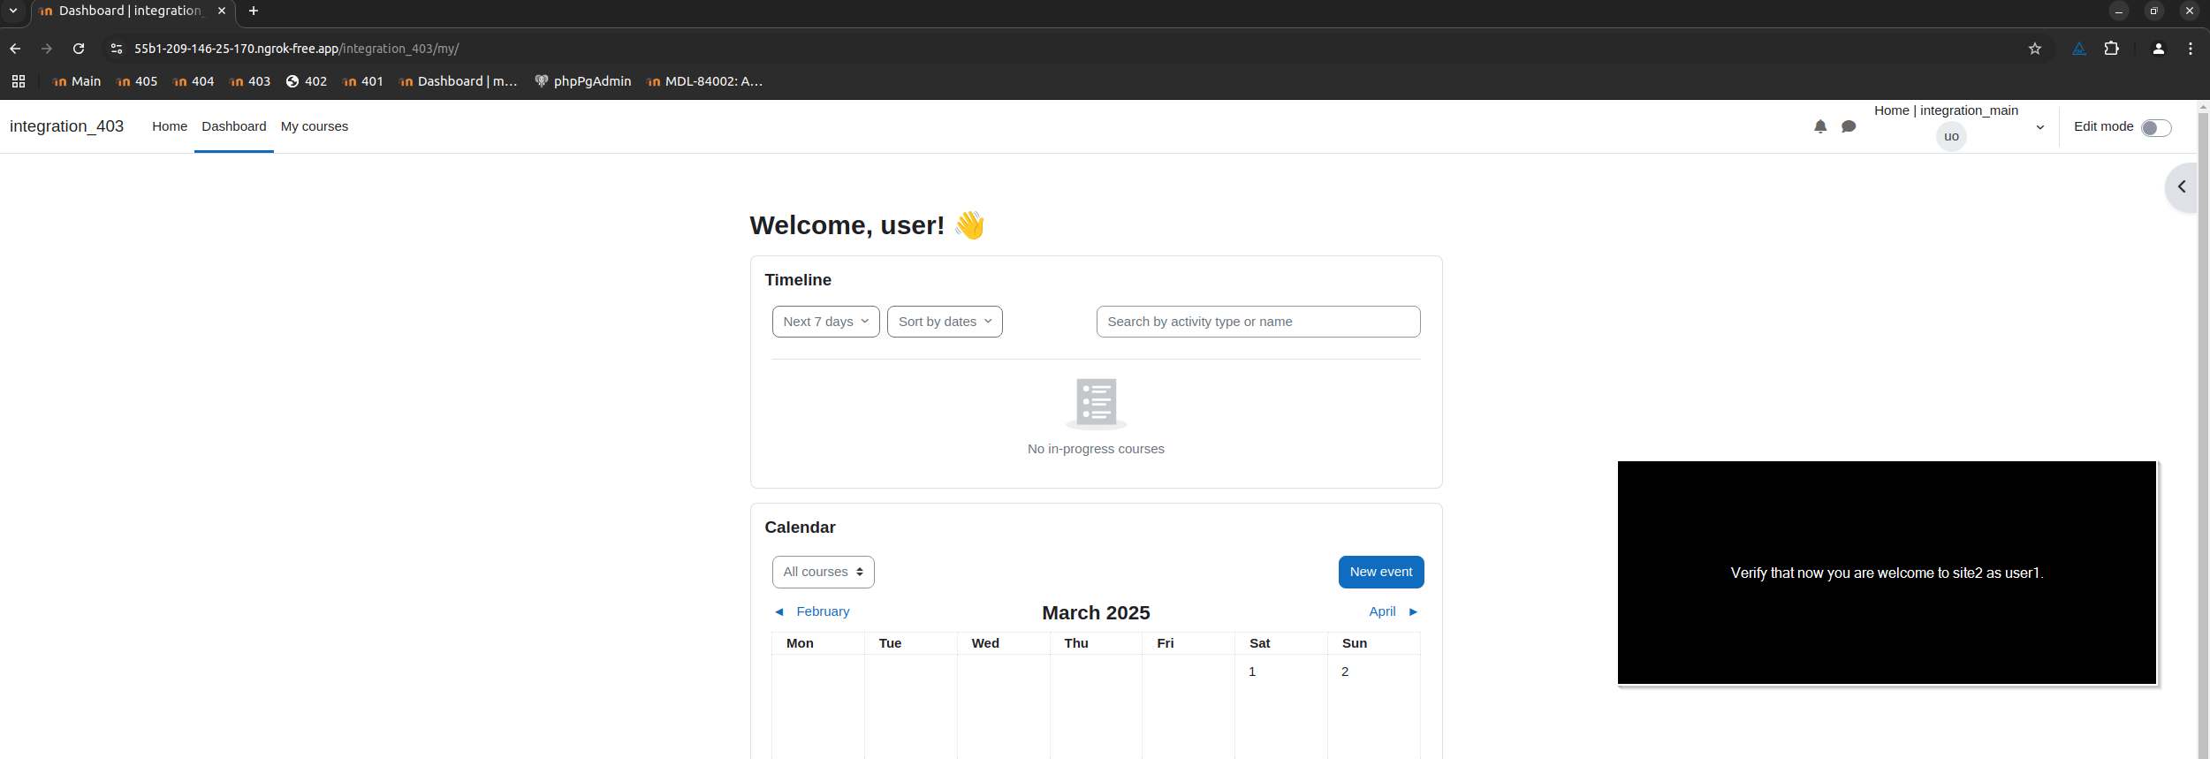The height and width of the screenshot is (759, 2210).
Task: Open the 402 bookmark
Action: (x=306, y=81)
